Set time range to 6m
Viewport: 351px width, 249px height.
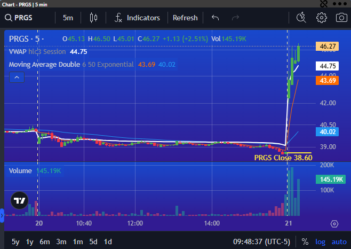pos(45,242)
